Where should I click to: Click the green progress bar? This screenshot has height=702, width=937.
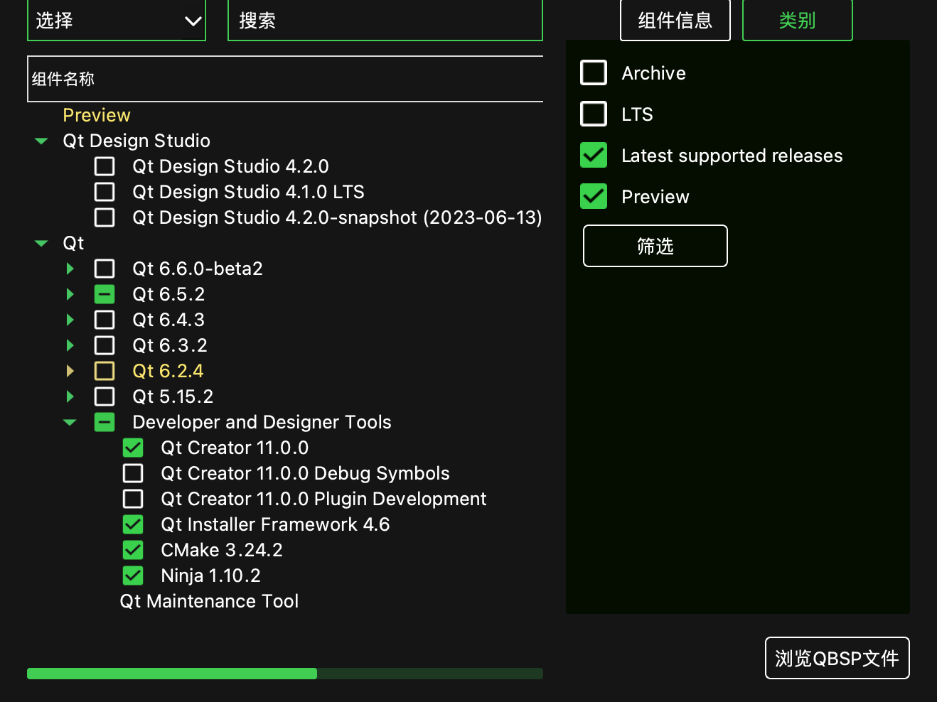pyautogui.click(x=285, y=674)
